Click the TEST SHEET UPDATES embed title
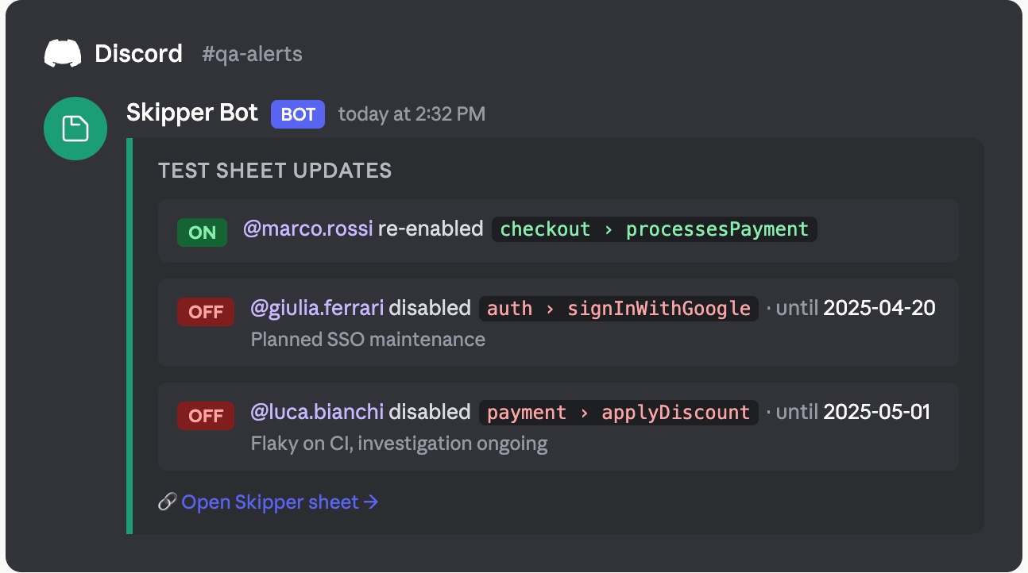 [275, 171]
